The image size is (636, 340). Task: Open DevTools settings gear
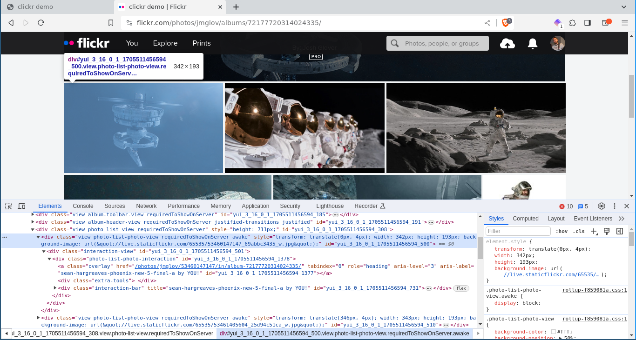coord(602,206)
